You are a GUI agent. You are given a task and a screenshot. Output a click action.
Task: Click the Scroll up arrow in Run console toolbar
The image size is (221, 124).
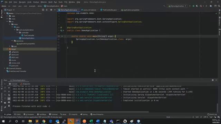pos(9,88)
